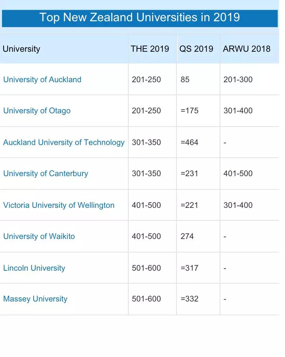This screenshot has height=357, width=285.
Task: Select the QS rank 85 cell
Action: pos(185,79)
